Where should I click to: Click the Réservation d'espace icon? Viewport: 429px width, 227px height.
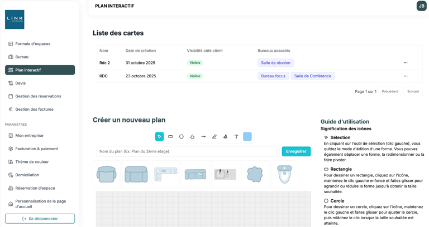(x=11, y=188)
